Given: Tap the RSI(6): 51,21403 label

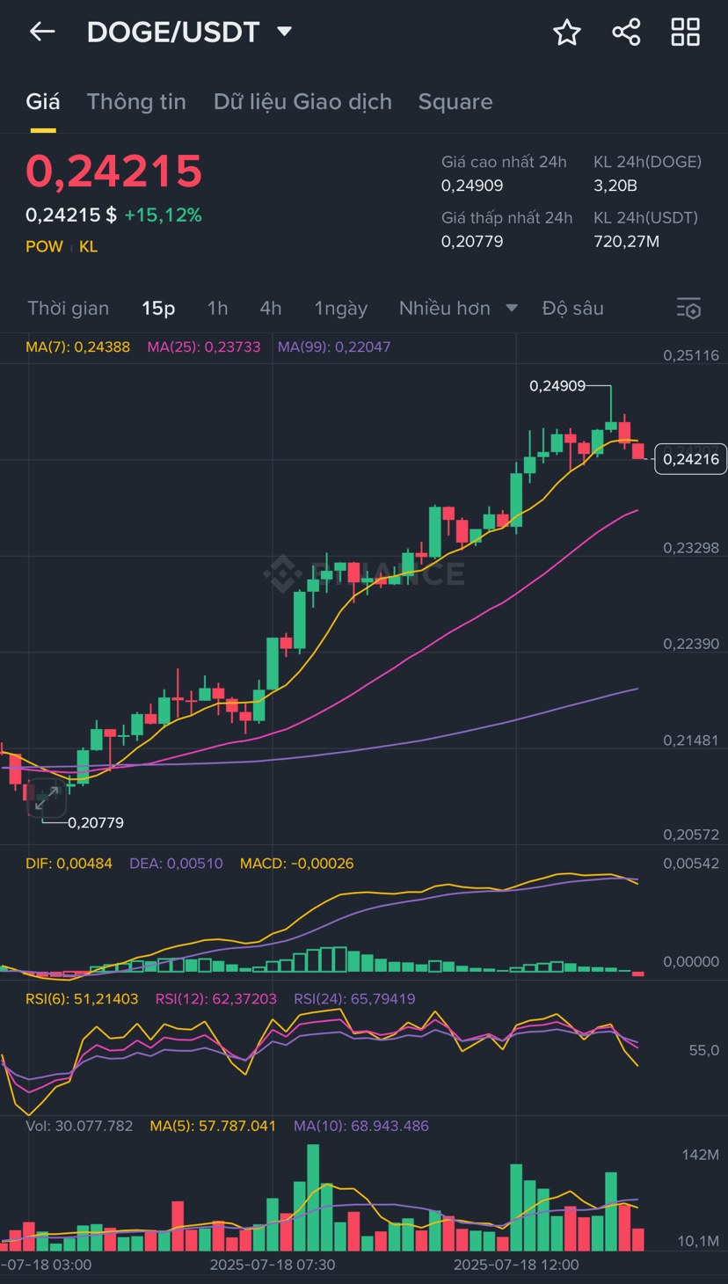Looking at the screenshot, I should (82, 998).
